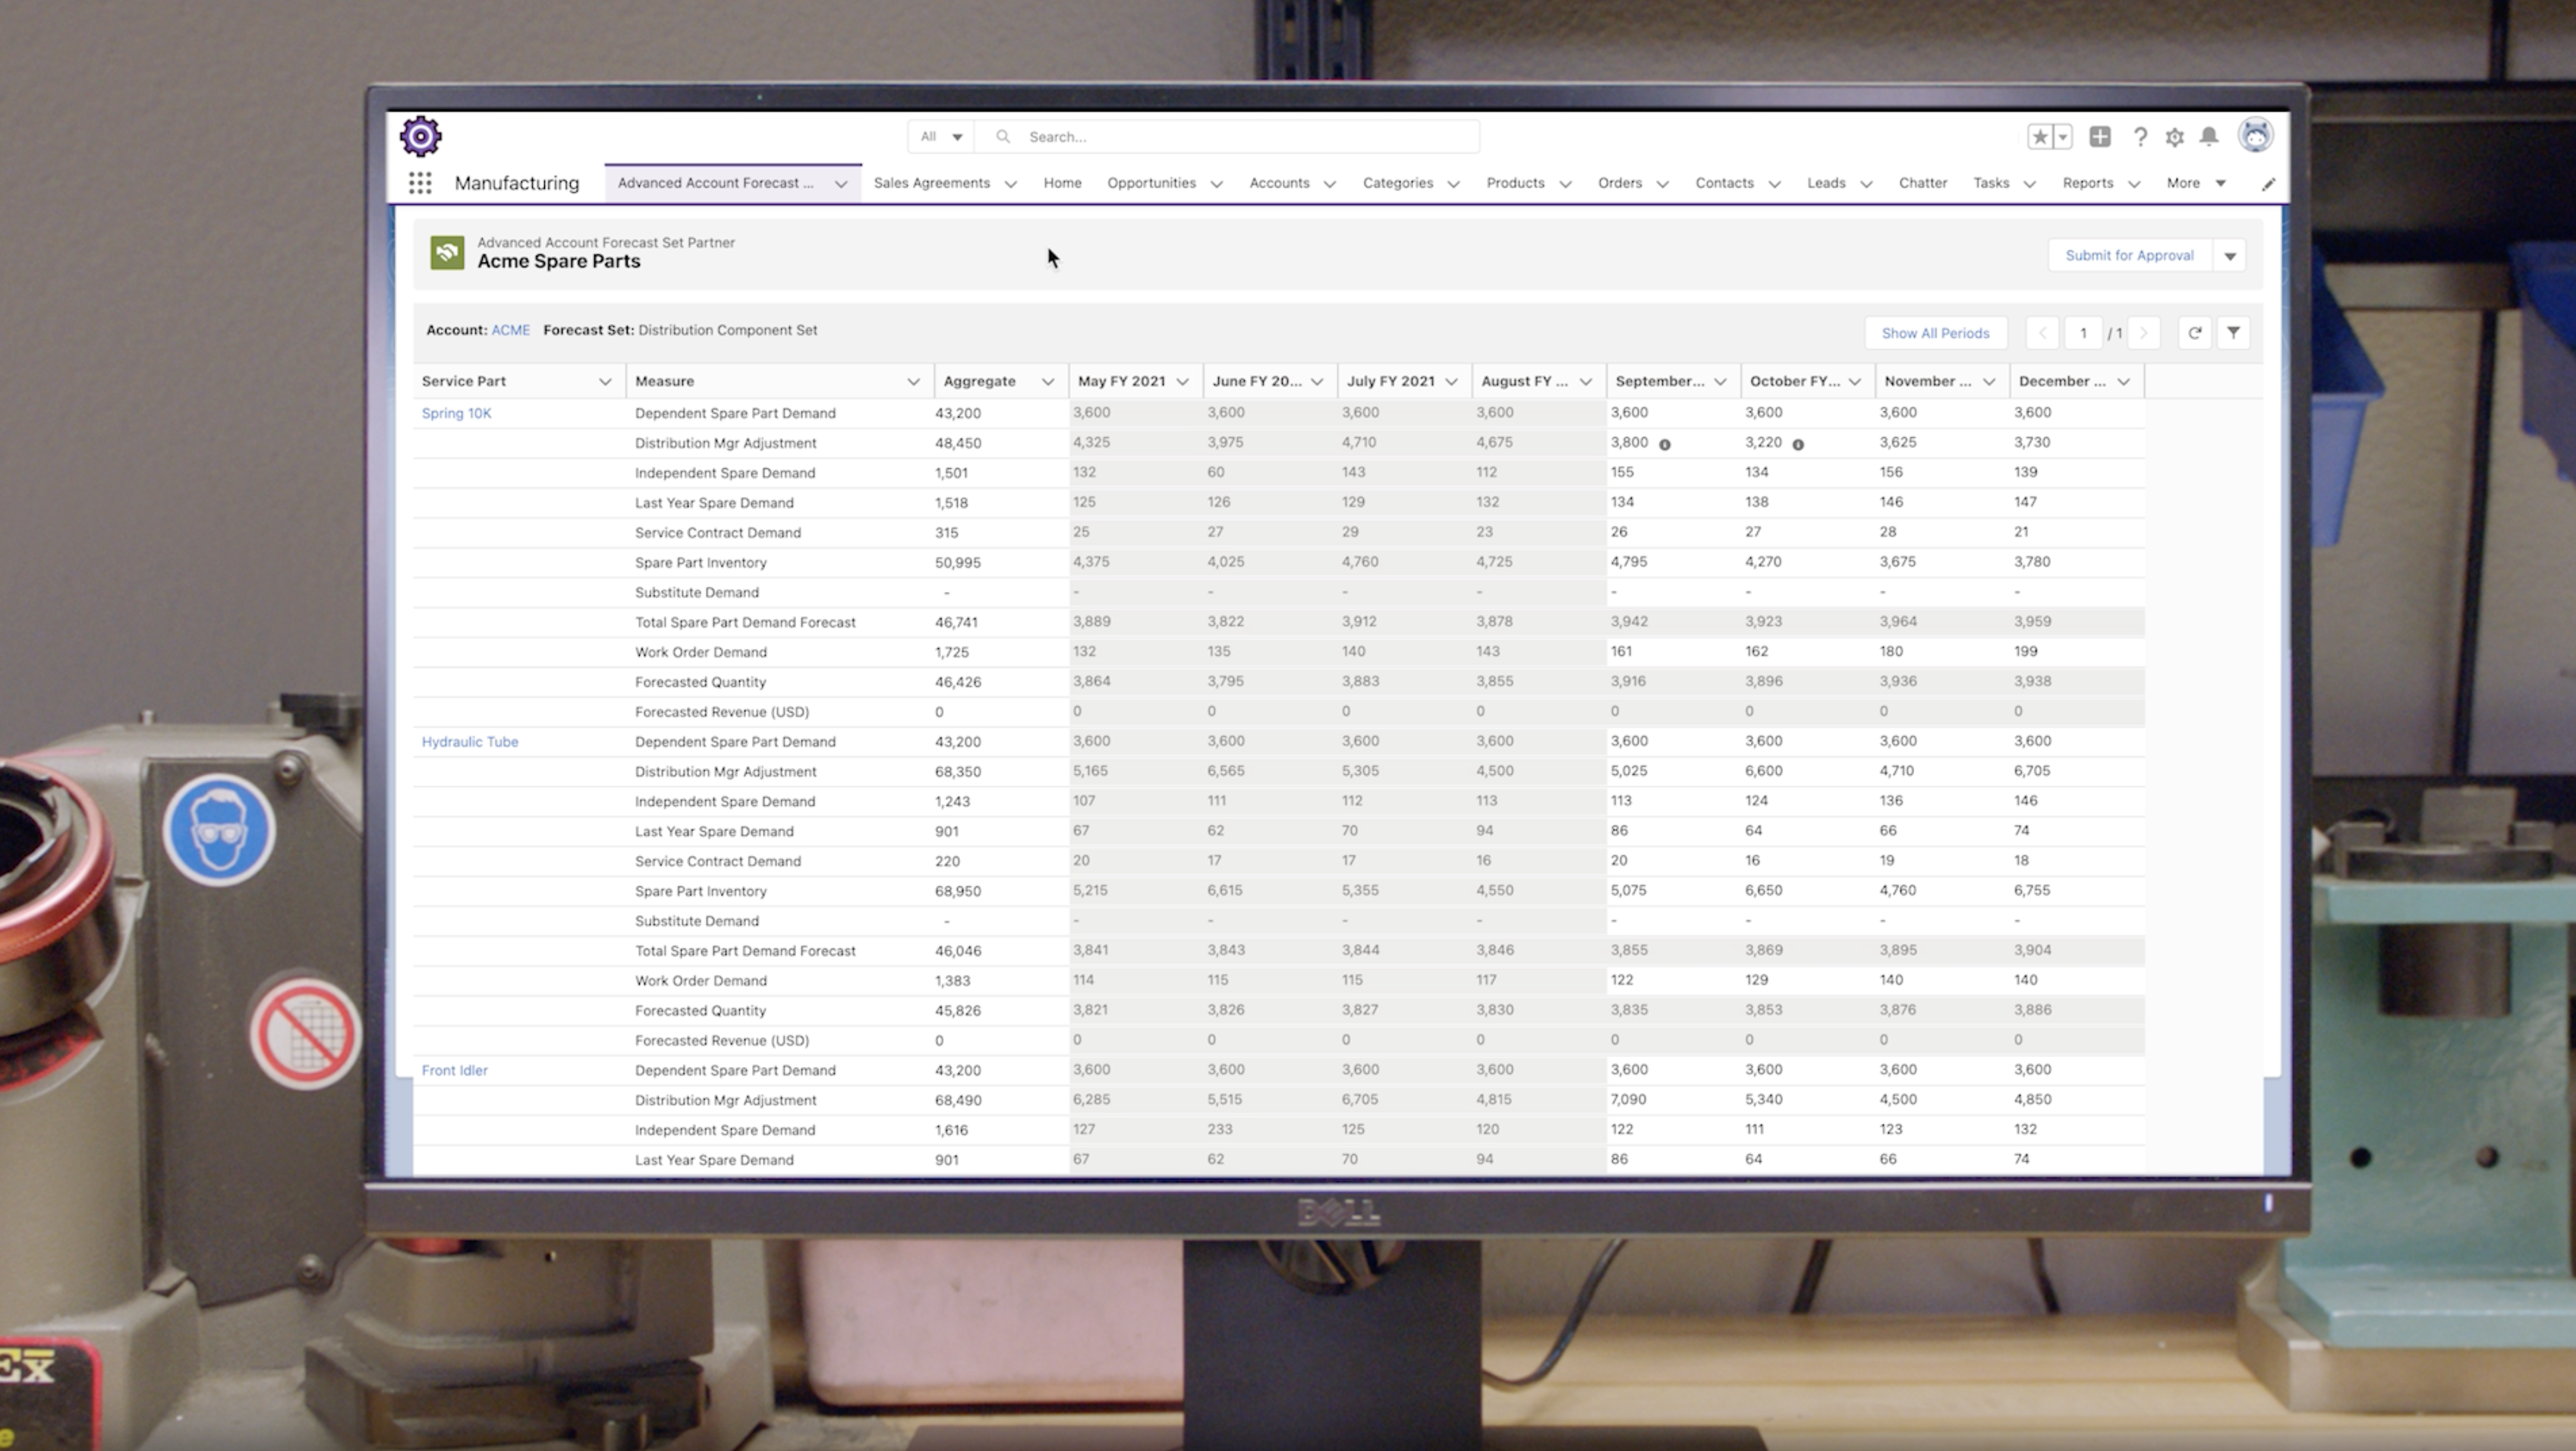Open the July FY 2021 column chevron

click(x=1452, y=382)
